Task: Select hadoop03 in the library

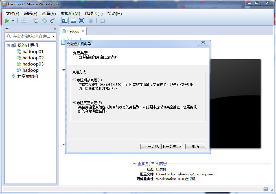Action: click(x=33, y=64)
